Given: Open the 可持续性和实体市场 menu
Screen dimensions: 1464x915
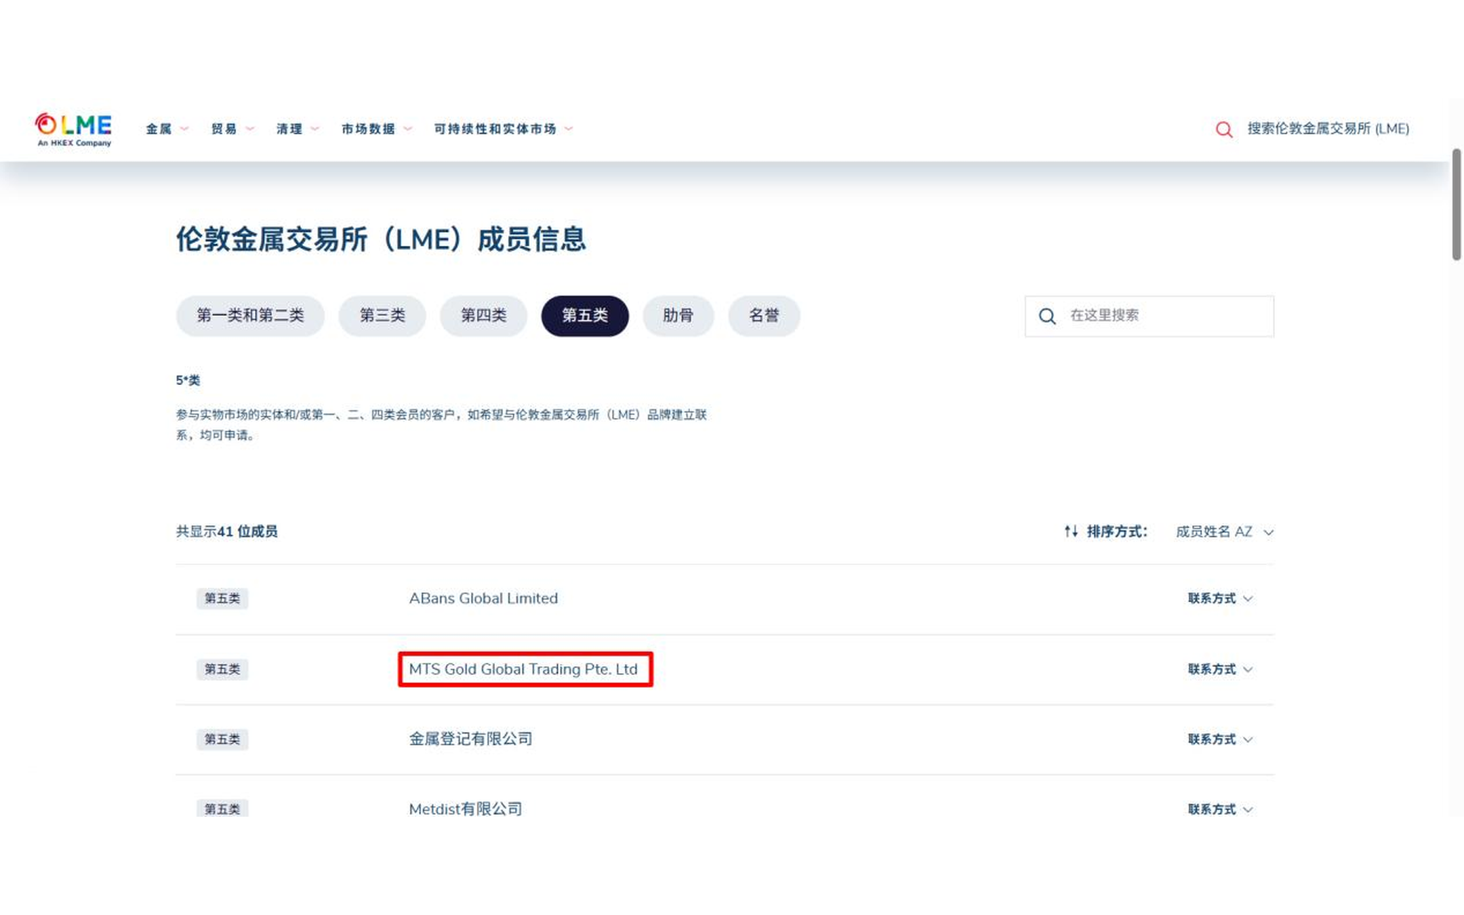Looking at the screenshot, I should [503, 129].
